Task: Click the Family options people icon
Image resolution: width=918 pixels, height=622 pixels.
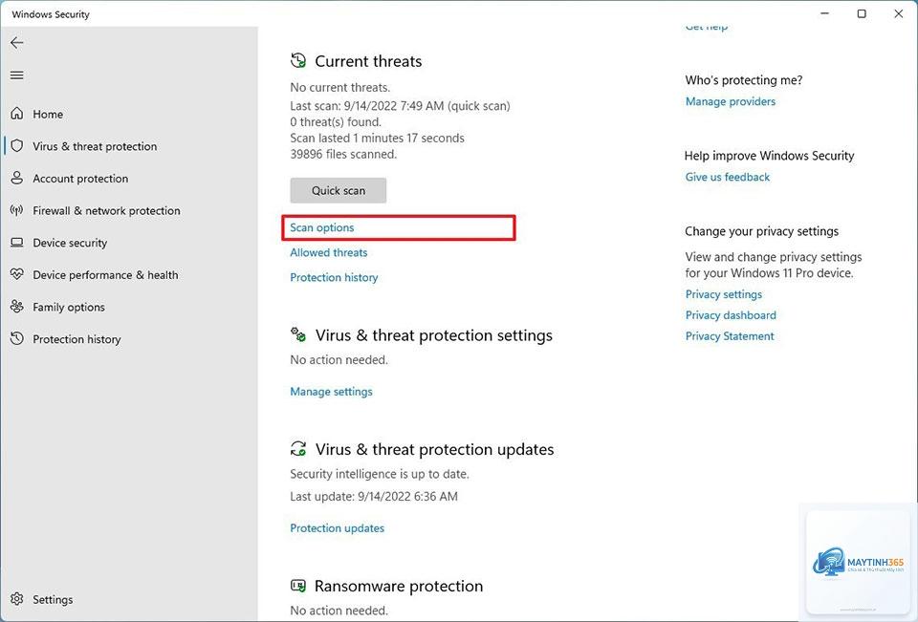Action: pos(17,306)
